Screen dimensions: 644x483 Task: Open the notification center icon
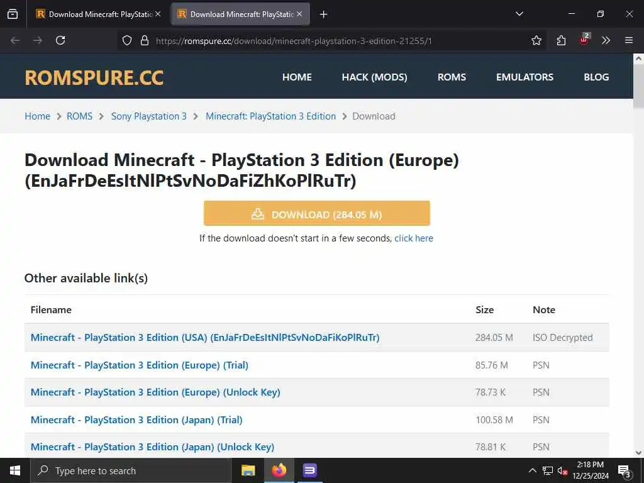pyautogui.click(x=625, y=470)
